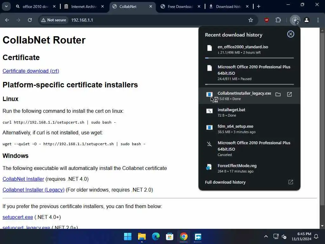Click the setupcert.exe link
Viewport: 325px width, 244px height.
(x=18, y=217)
